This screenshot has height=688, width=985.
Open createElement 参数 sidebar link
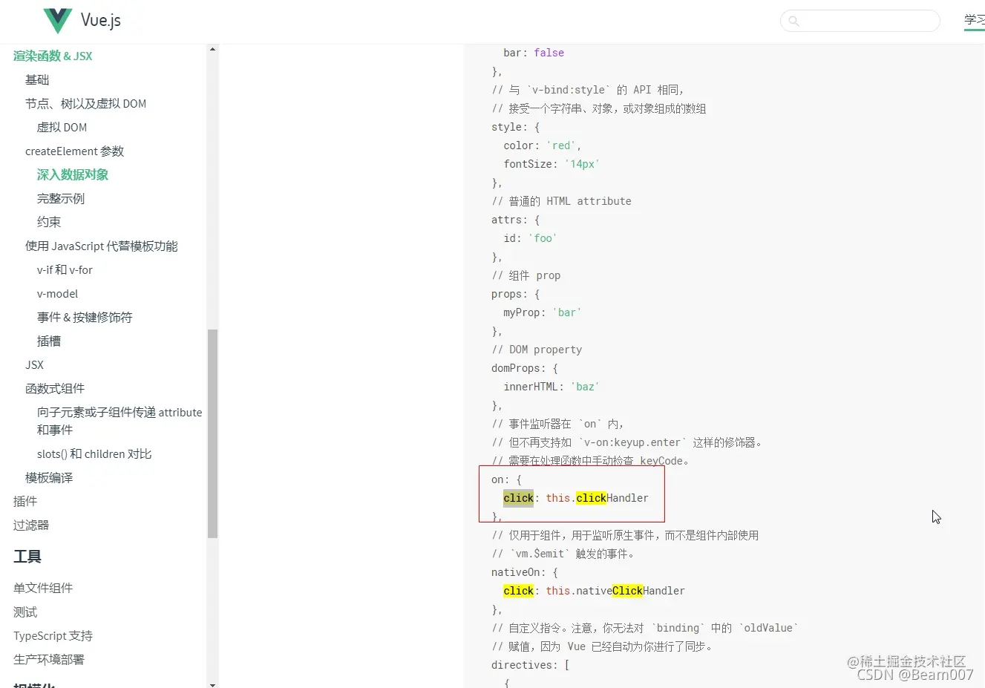click(74, 151)
